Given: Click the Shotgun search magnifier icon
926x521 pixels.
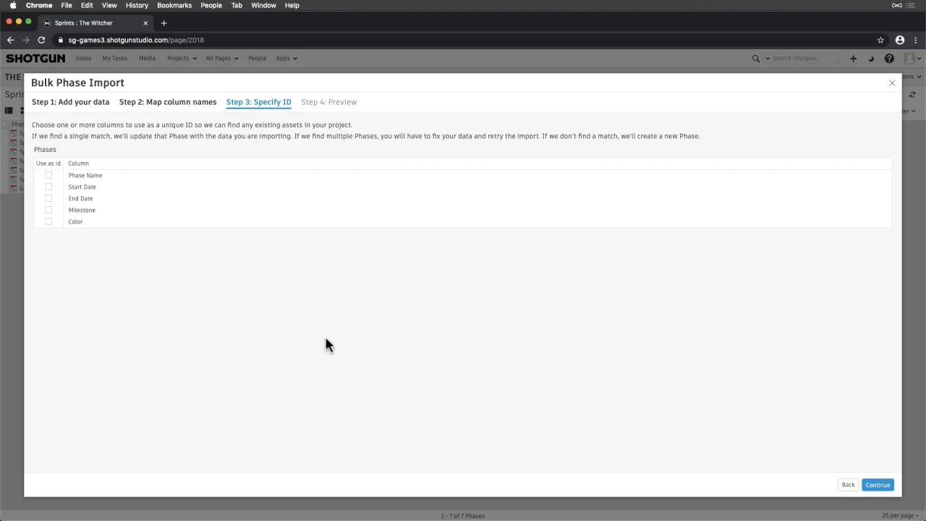Looking at the screenshot, I should 756,59.
